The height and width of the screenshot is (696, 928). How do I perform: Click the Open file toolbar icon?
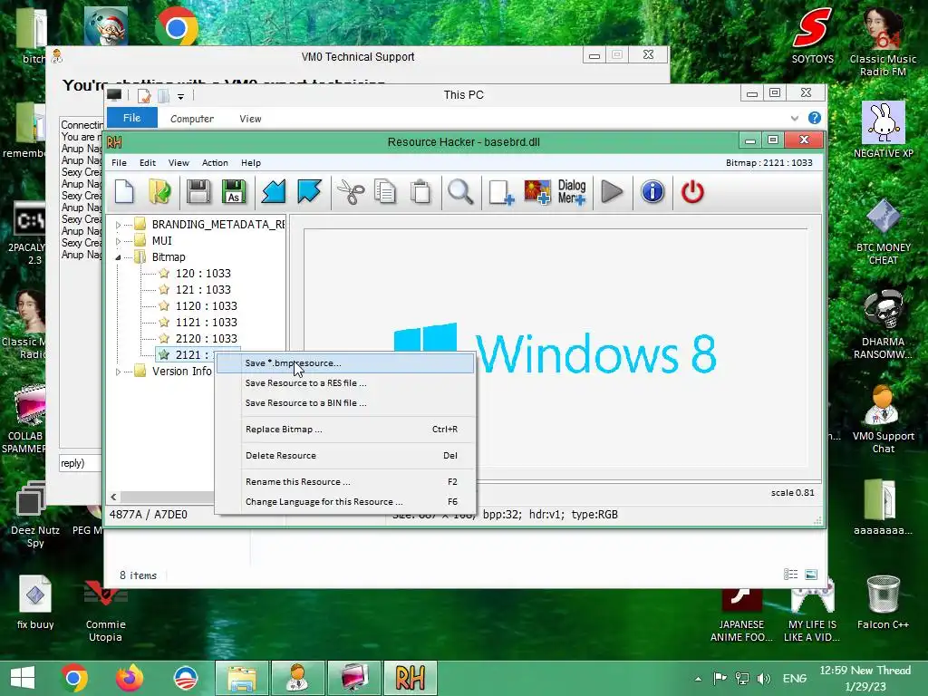pyautogui.click(x=159, y=192)
